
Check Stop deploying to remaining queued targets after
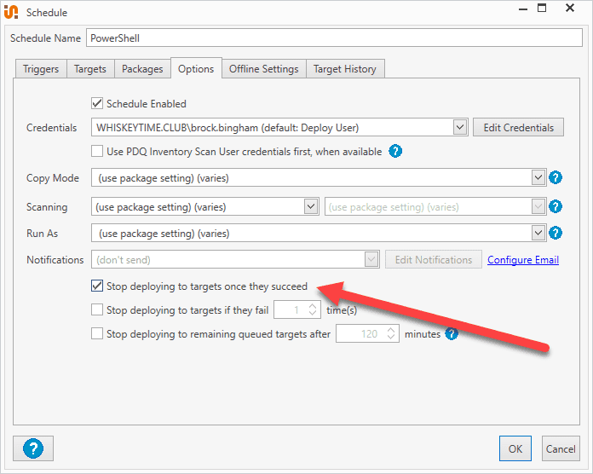click(x=97, y=333)
